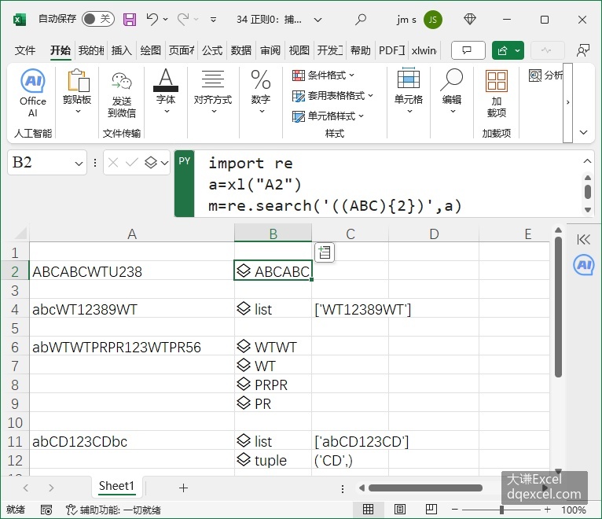
Task: Open the font (字体) group
Action: click(x=166, y=91)
